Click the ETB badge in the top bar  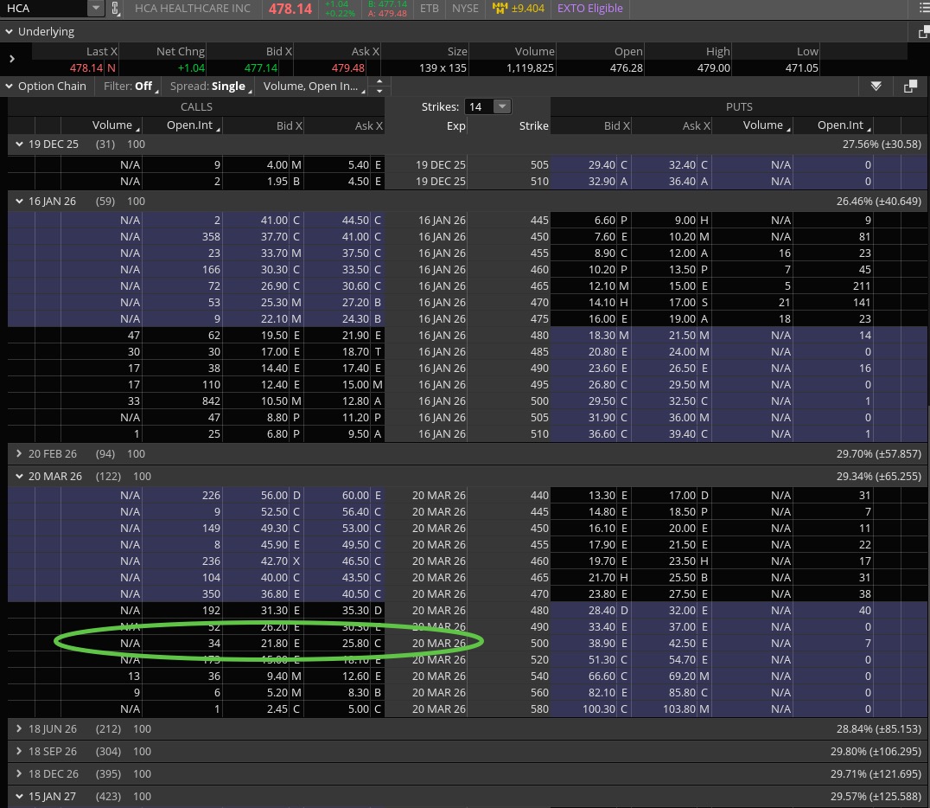(x=429, y=9)
